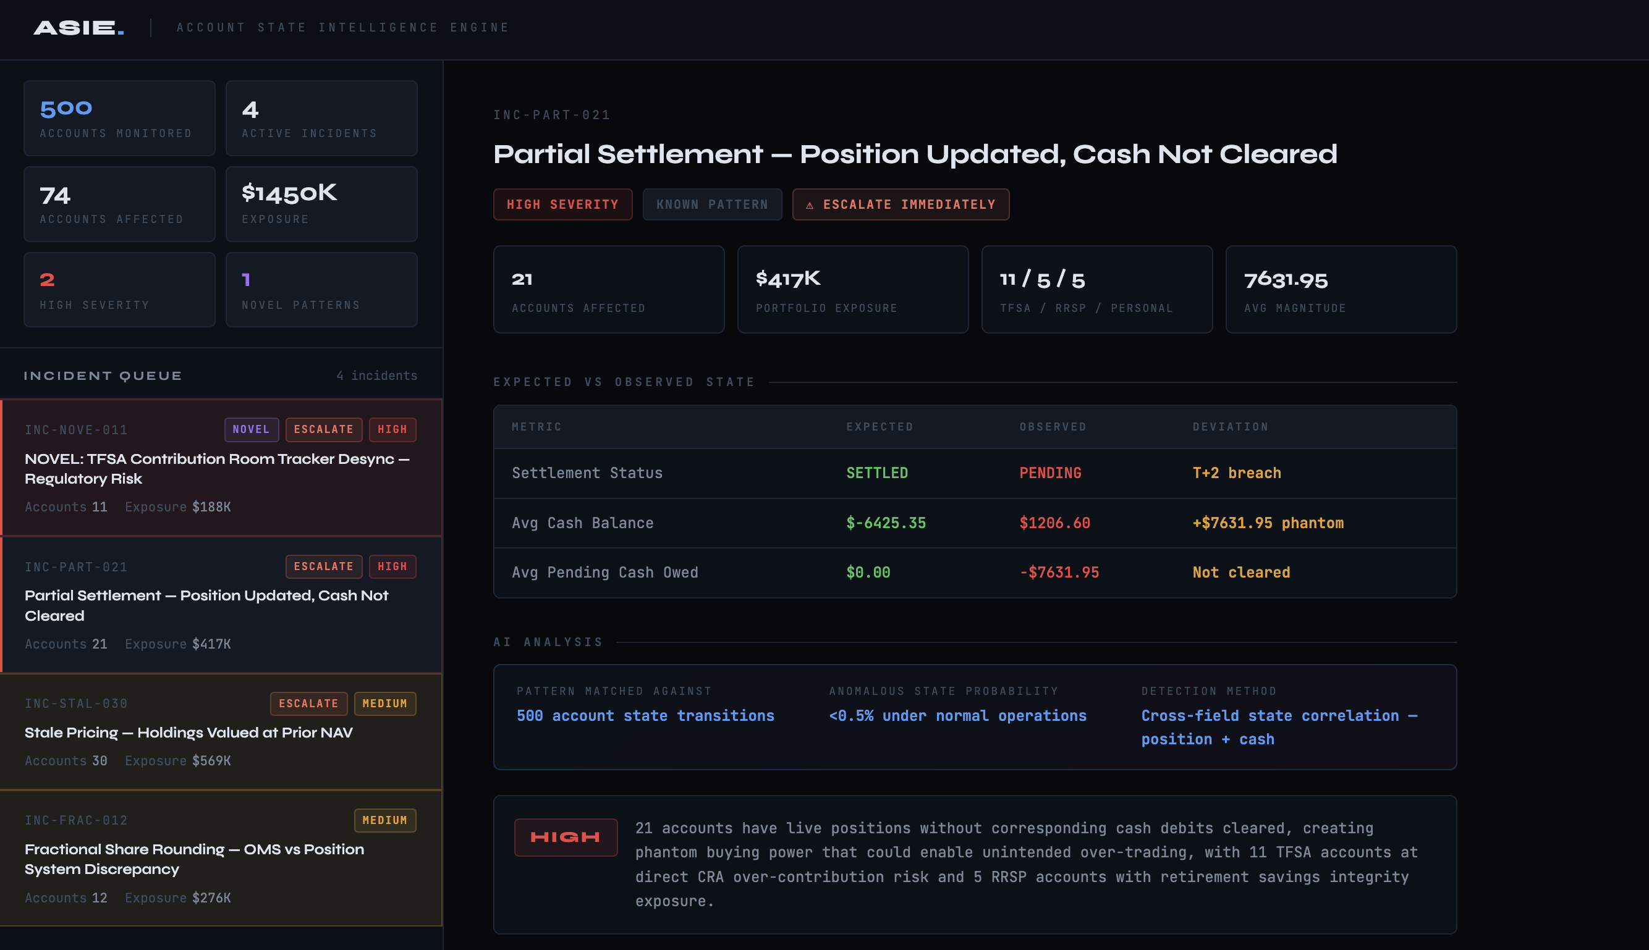
Task: Click the 500 account state transitions link
Action: (x=645, y=716)
